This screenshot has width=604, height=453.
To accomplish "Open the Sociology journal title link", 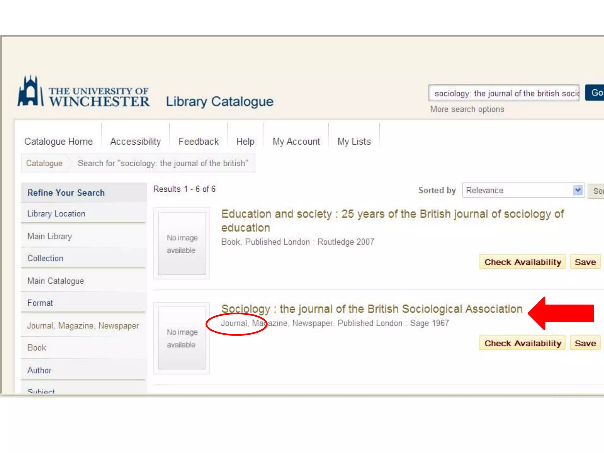I will click(372, 309).
